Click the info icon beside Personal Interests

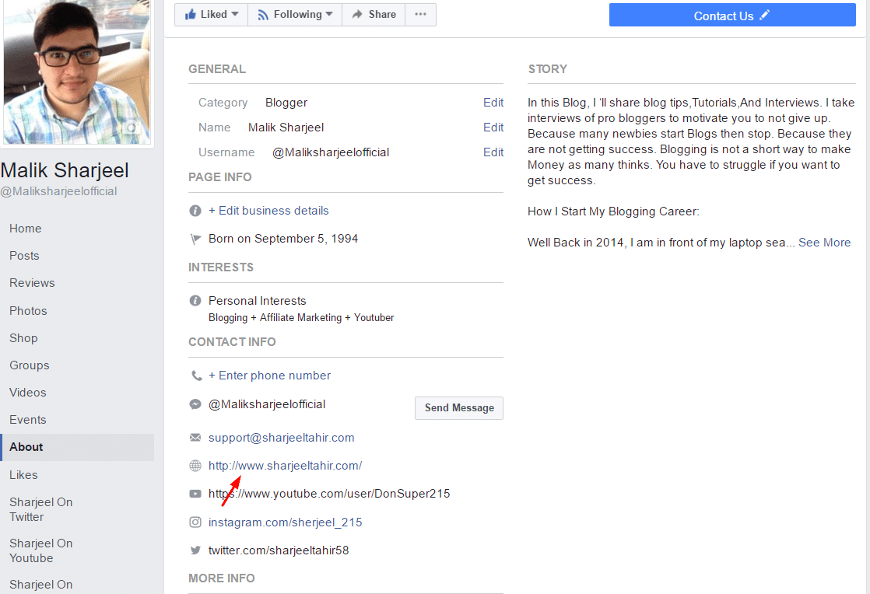click(195, 300)
